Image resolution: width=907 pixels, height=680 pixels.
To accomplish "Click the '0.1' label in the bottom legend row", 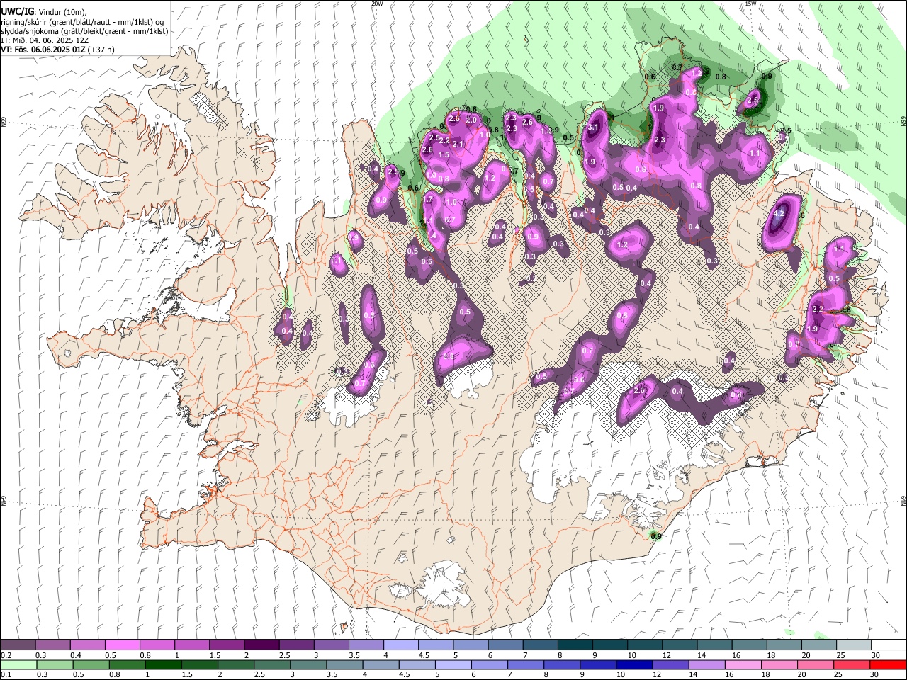I will click(x=7, y=675).
